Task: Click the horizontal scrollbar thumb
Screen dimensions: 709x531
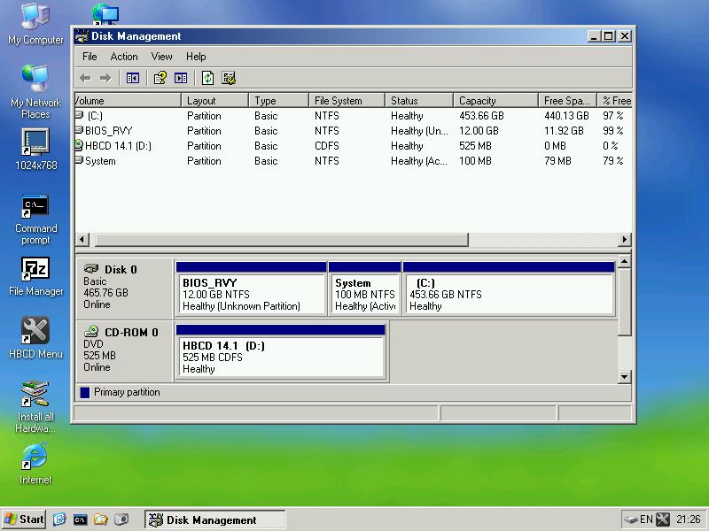Action: click(281, 239)
